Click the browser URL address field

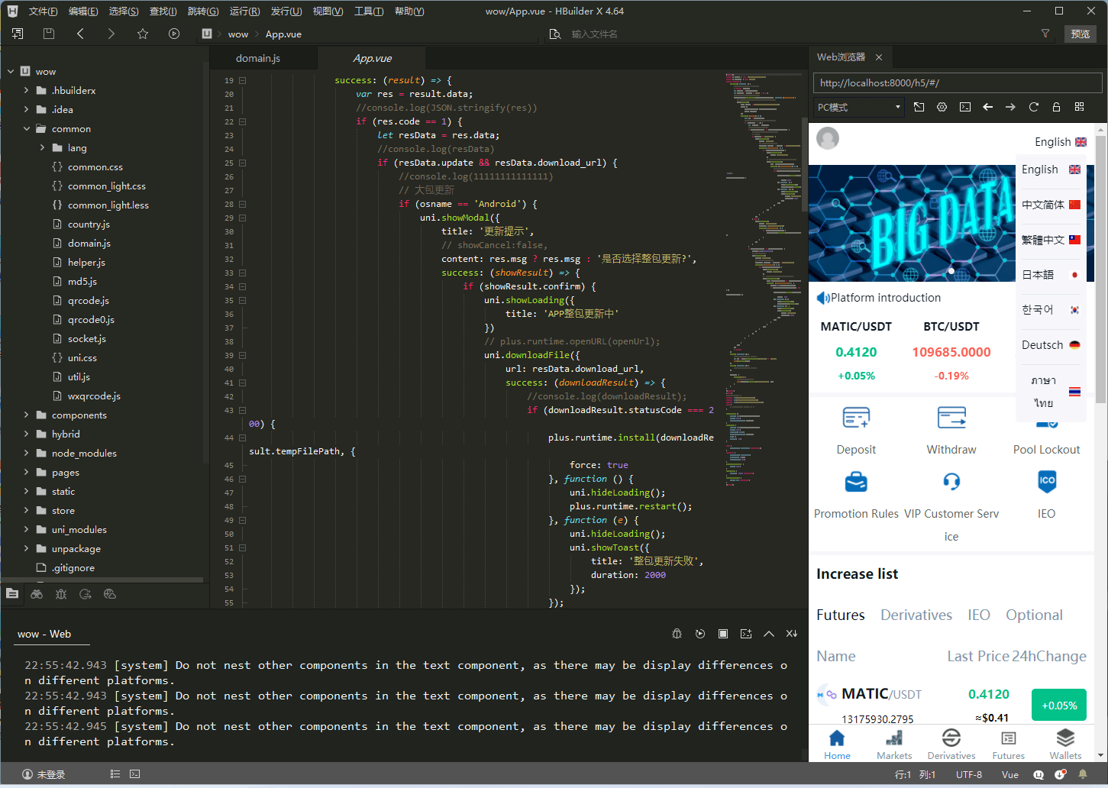(958, 83)
